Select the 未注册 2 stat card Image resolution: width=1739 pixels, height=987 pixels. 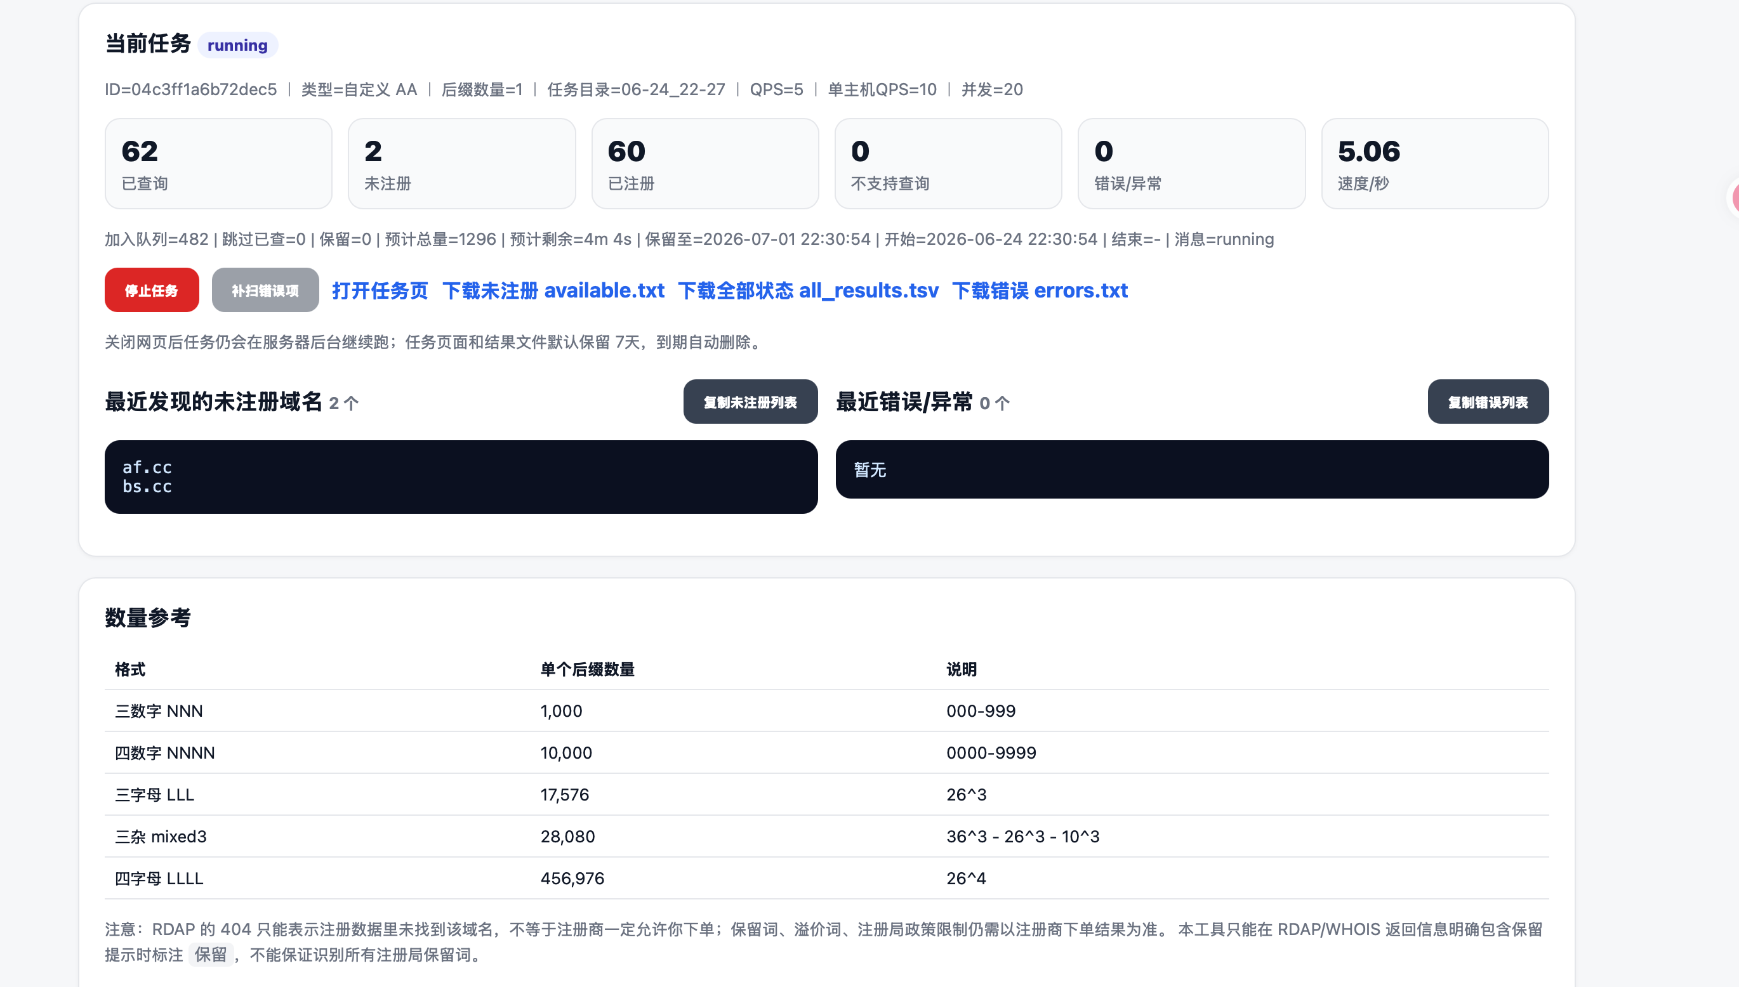[x=462, y=164]
